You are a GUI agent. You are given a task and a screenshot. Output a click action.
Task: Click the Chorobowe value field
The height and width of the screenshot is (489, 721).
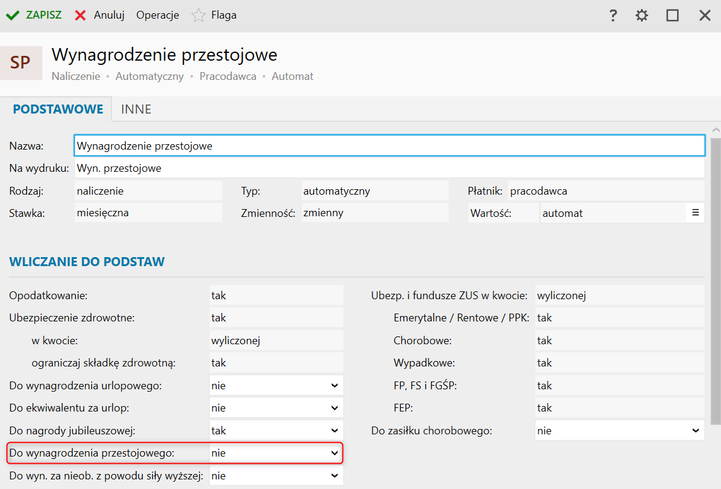tap(619, 340)
